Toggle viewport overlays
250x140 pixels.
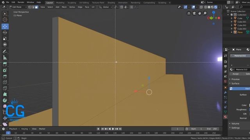coord(193,7)
